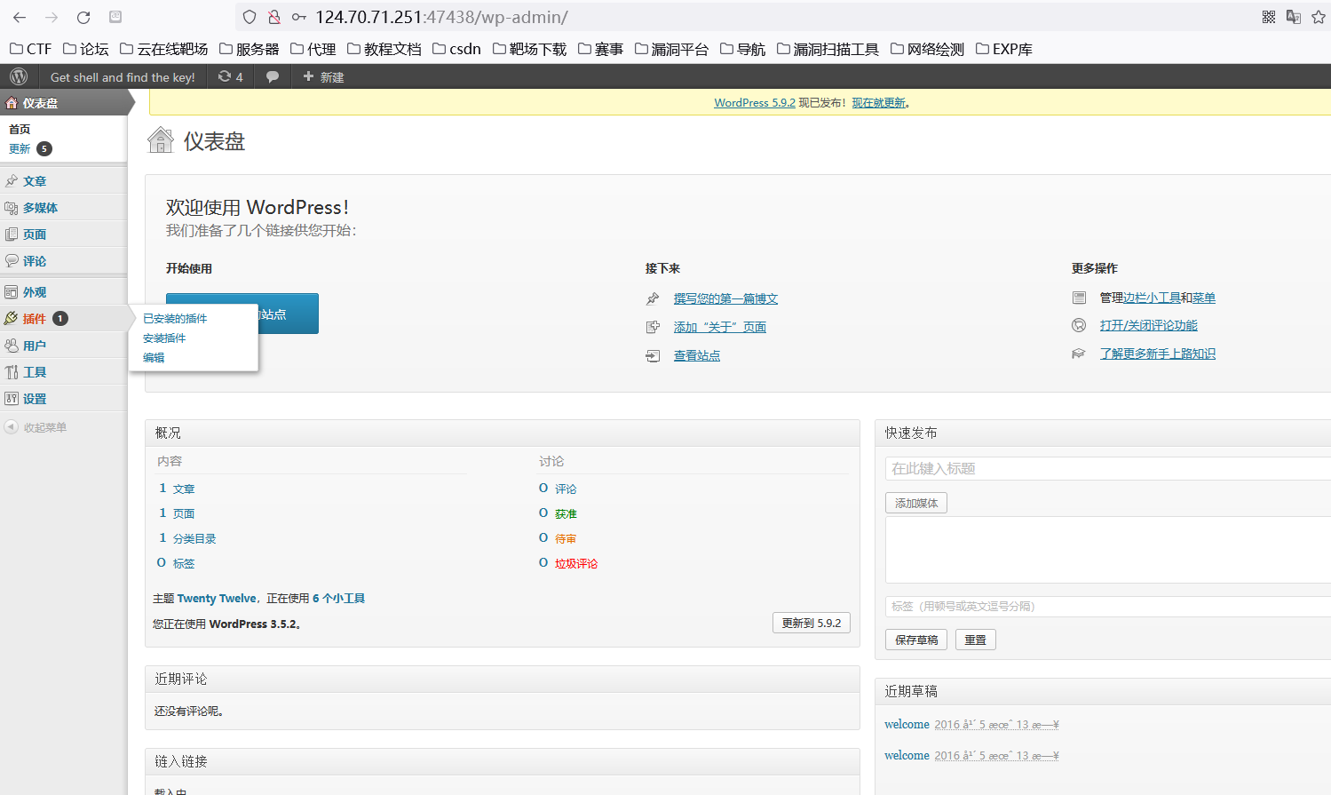Open 标签 link in 概况
Screen dimensions: 1331x795
(x=184, y=563)
